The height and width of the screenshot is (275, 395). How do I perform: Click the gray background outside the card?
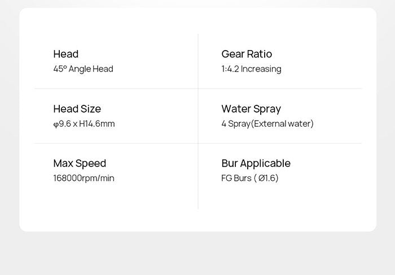pos(197,254)
